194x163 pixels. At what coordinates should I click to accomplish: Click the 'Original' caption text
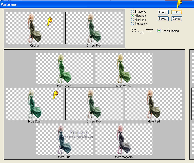pyautogui.click(x=35, y=46)
